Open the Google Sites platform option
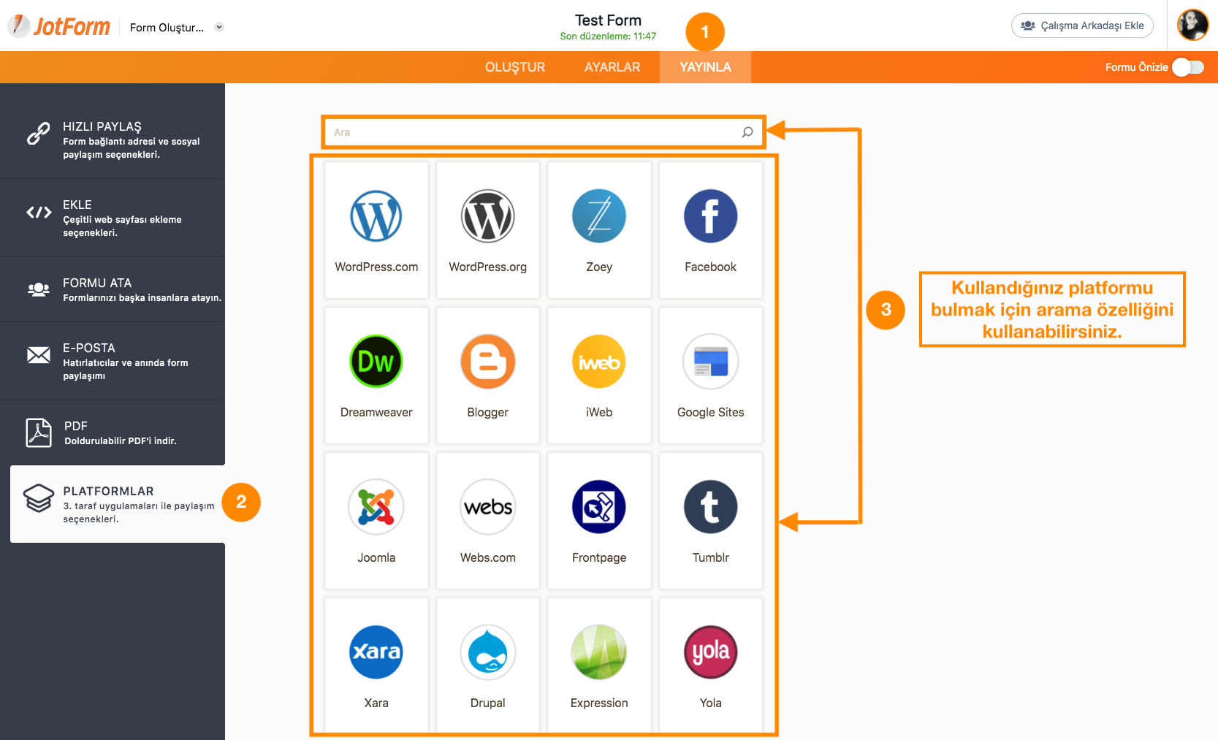Viewport: 1218px width, 740px height. pos(710,362)
